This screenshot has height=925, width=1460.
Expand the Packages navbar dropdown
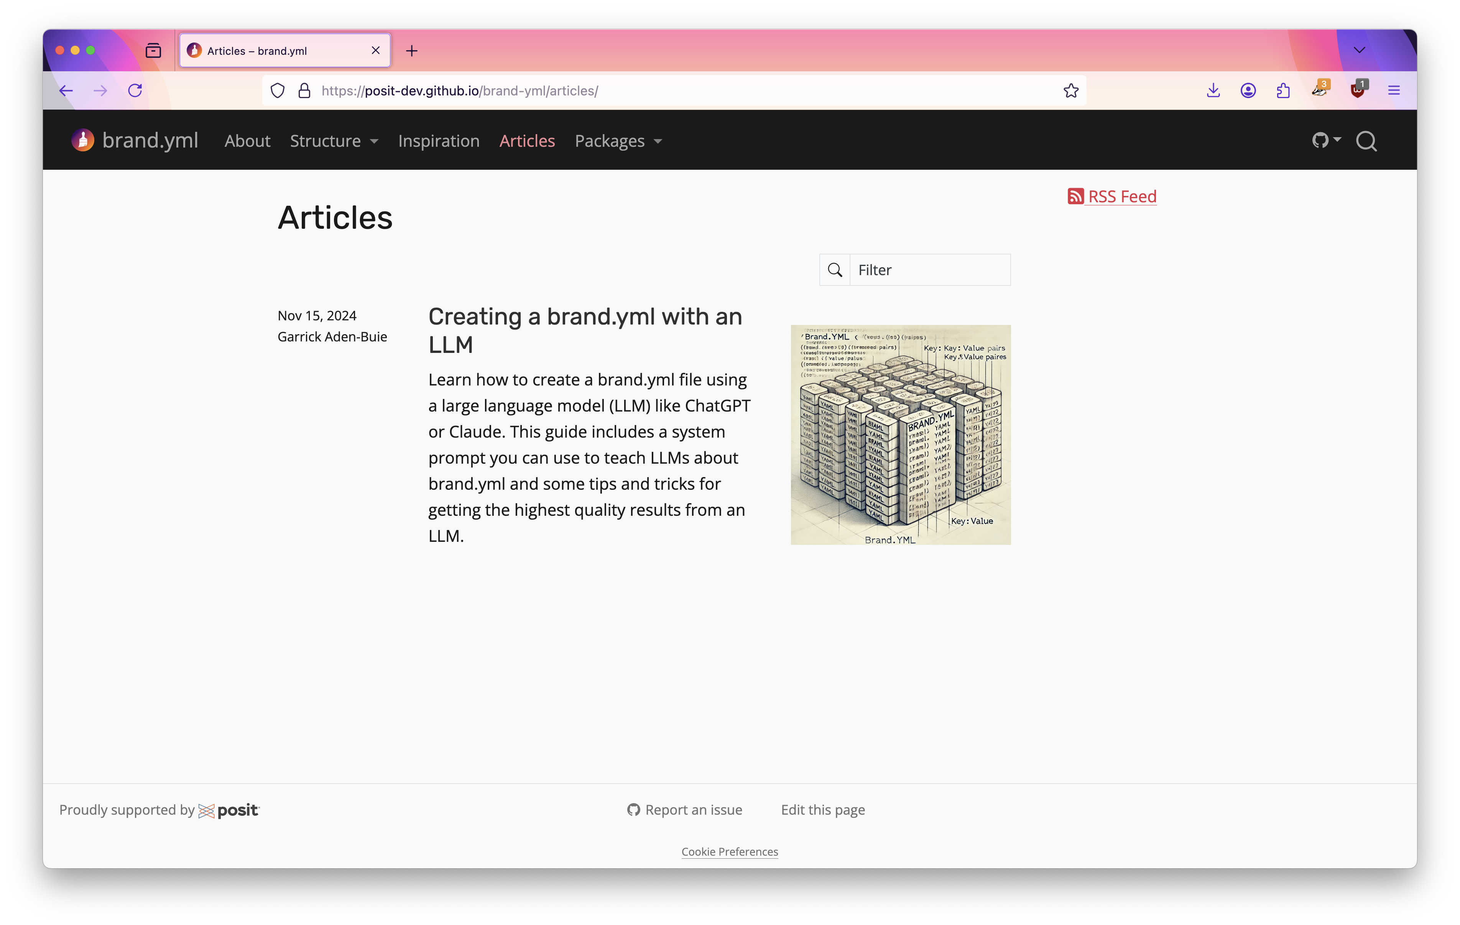point(618,141)
